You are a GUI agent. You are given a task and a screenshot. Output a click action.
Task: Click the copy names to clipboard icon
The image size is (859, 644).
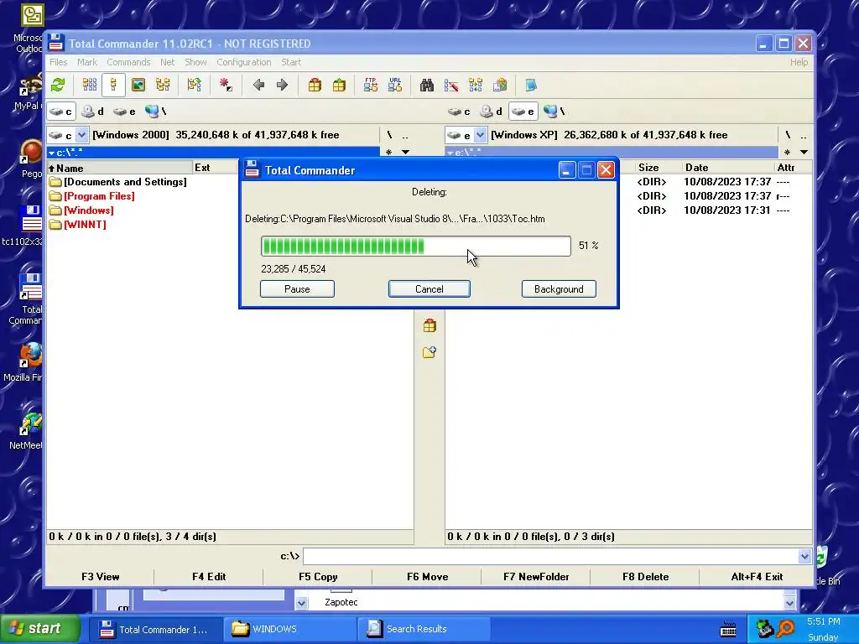(x=500, y=85)
